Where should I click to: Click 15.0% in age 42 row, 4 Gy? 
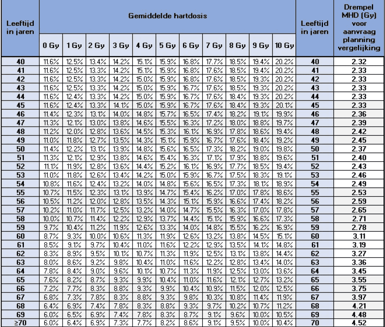point(144,79)
